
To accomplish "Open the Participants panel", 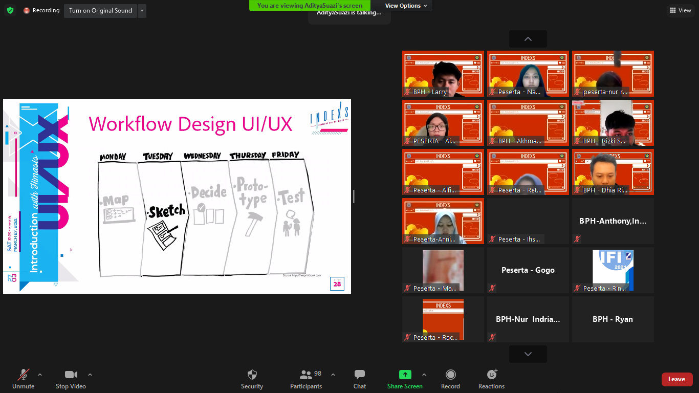I will point(306,379).
